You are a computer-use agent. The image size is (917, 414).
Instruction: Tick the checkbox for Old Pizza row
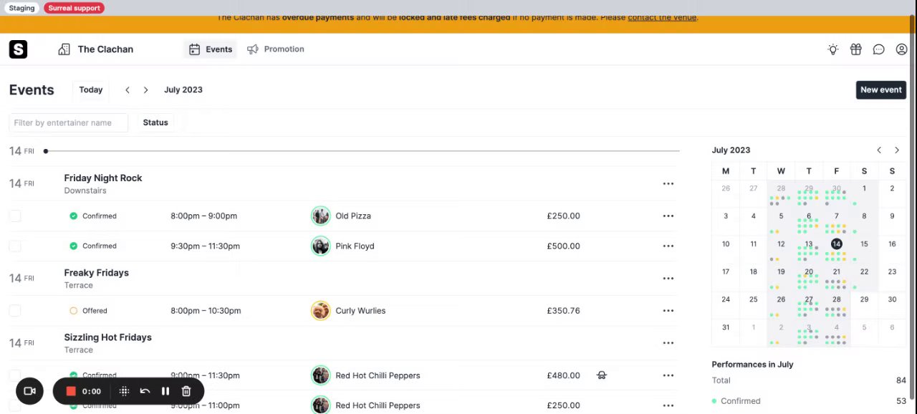[x=15, y=216]
